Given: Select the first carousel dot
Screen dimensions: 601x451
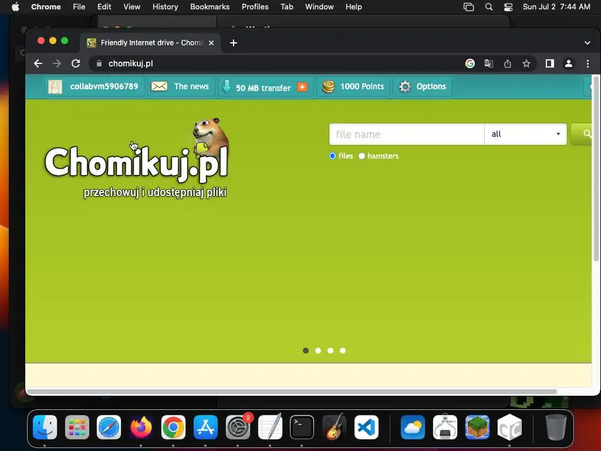Looking at the screenshot, I should coord(305,351).
